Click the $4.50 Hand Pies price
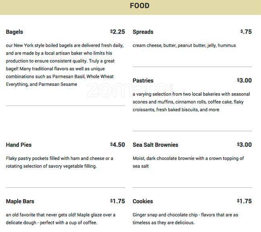The image size is (261, 232). (118, 144)
